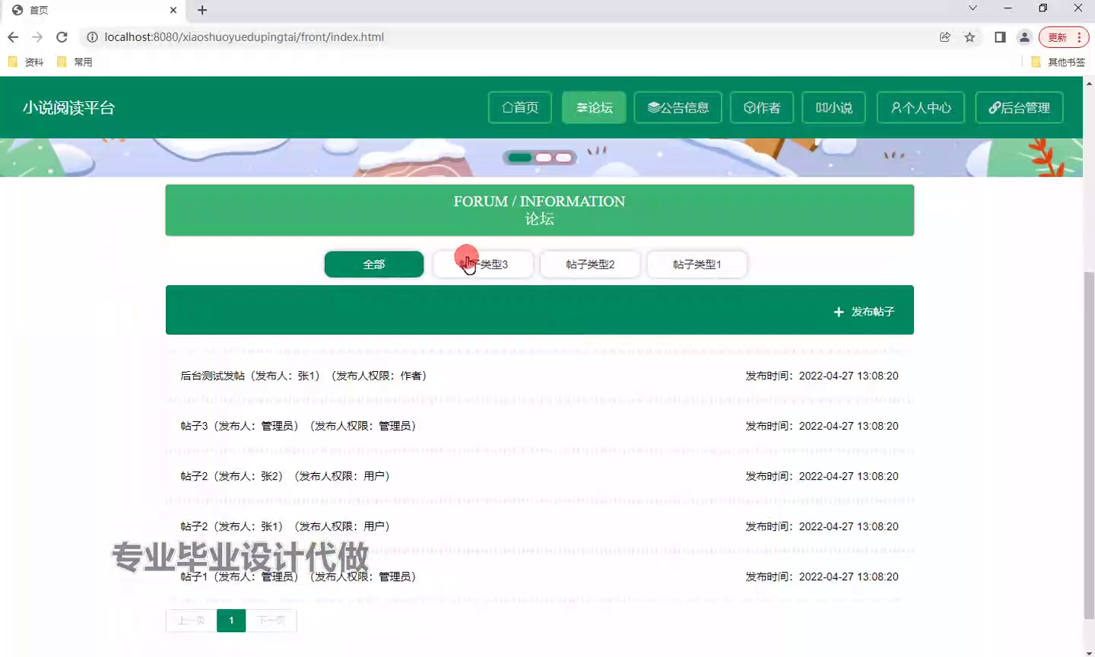Open the 公告信息 navigation item
This screenshot has width=1095, height=657.
[x=678, y=107]
